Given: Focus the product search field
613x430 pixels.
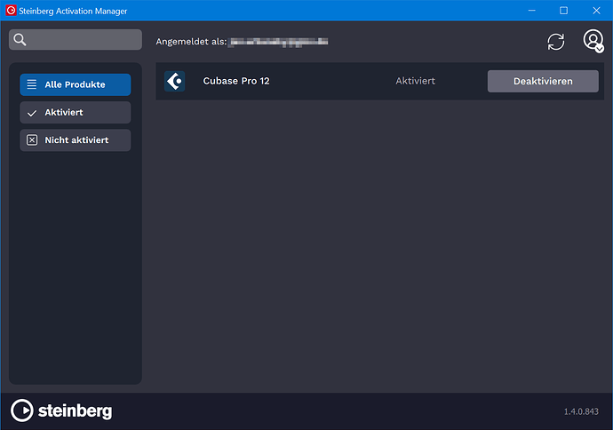Looking at the screenshot, I should coord(76,39).
